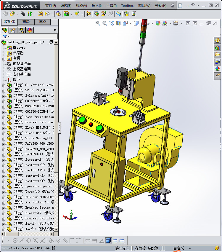Screen dimensions: 222x252
Task: Toggle the quadrant snap icon
Action: tap(29, 241)
